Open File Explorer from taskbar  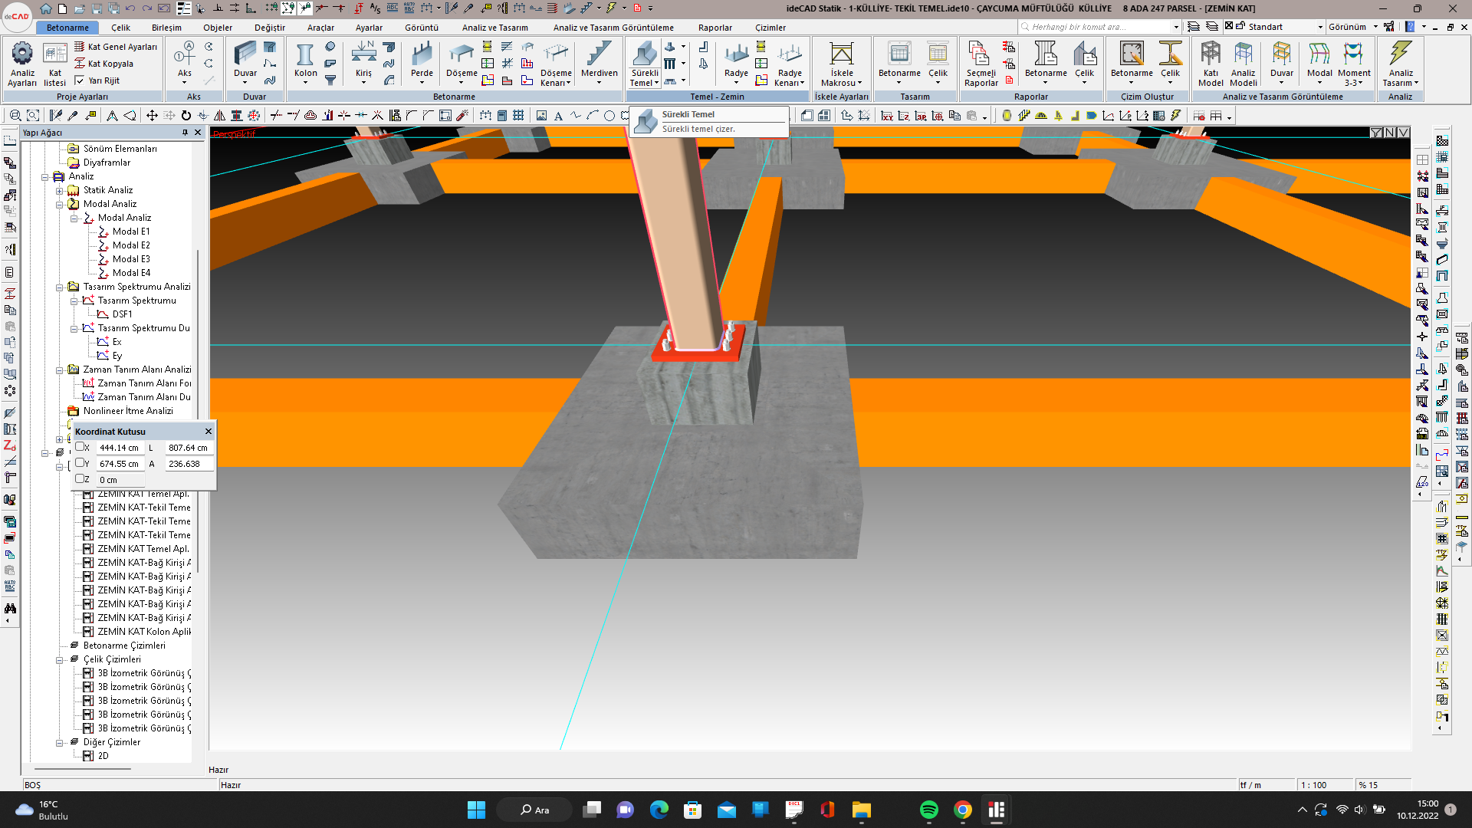(861, 810)
